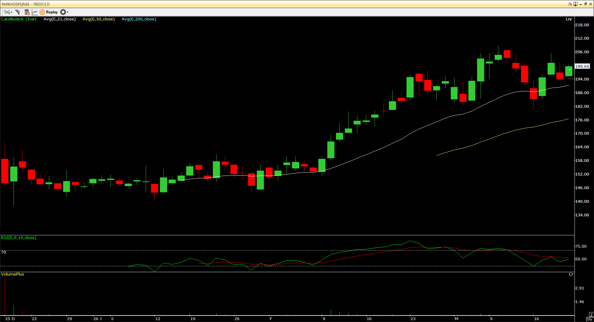Image resolution: width=594 pixels, height=322 pixels.
Task: Open title bar dropdown arrow menu
Action: 581,4
